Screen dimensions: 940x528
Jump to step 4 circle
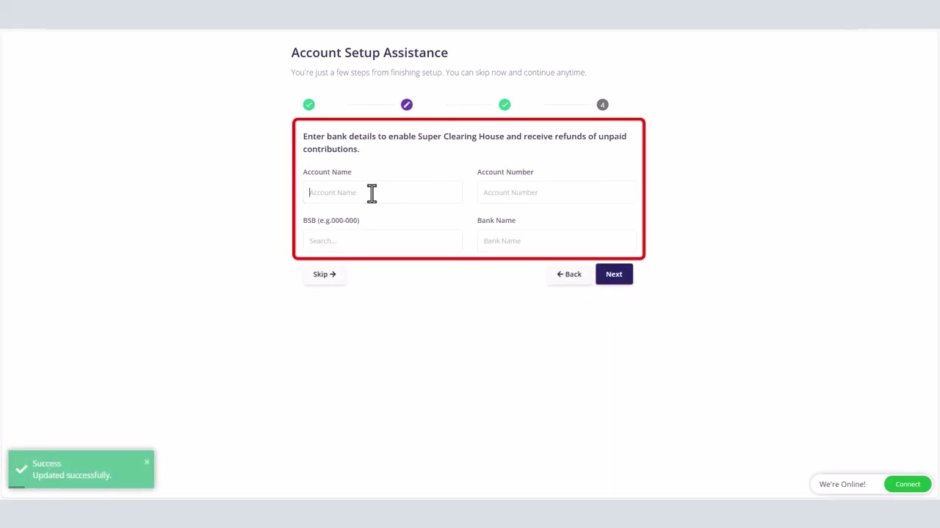point(602,105)
